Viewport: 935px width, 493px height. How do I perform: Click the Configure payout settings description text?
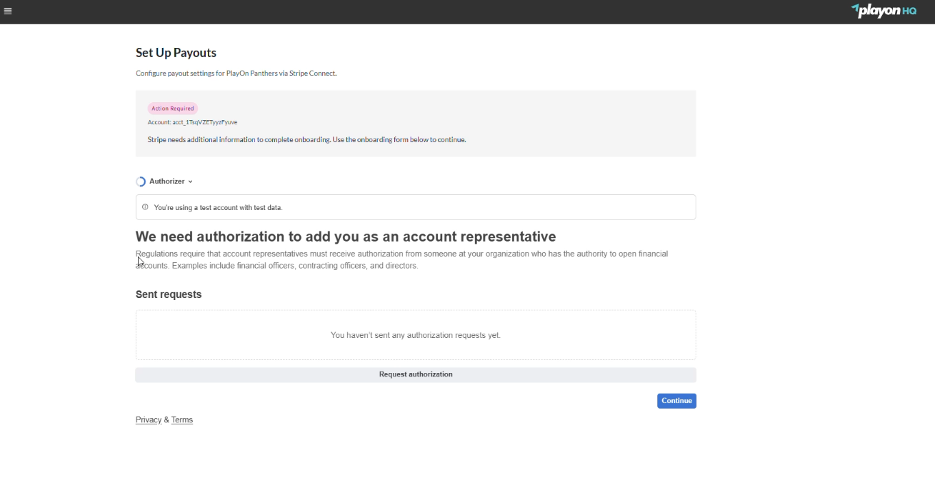tap(236, 74)
